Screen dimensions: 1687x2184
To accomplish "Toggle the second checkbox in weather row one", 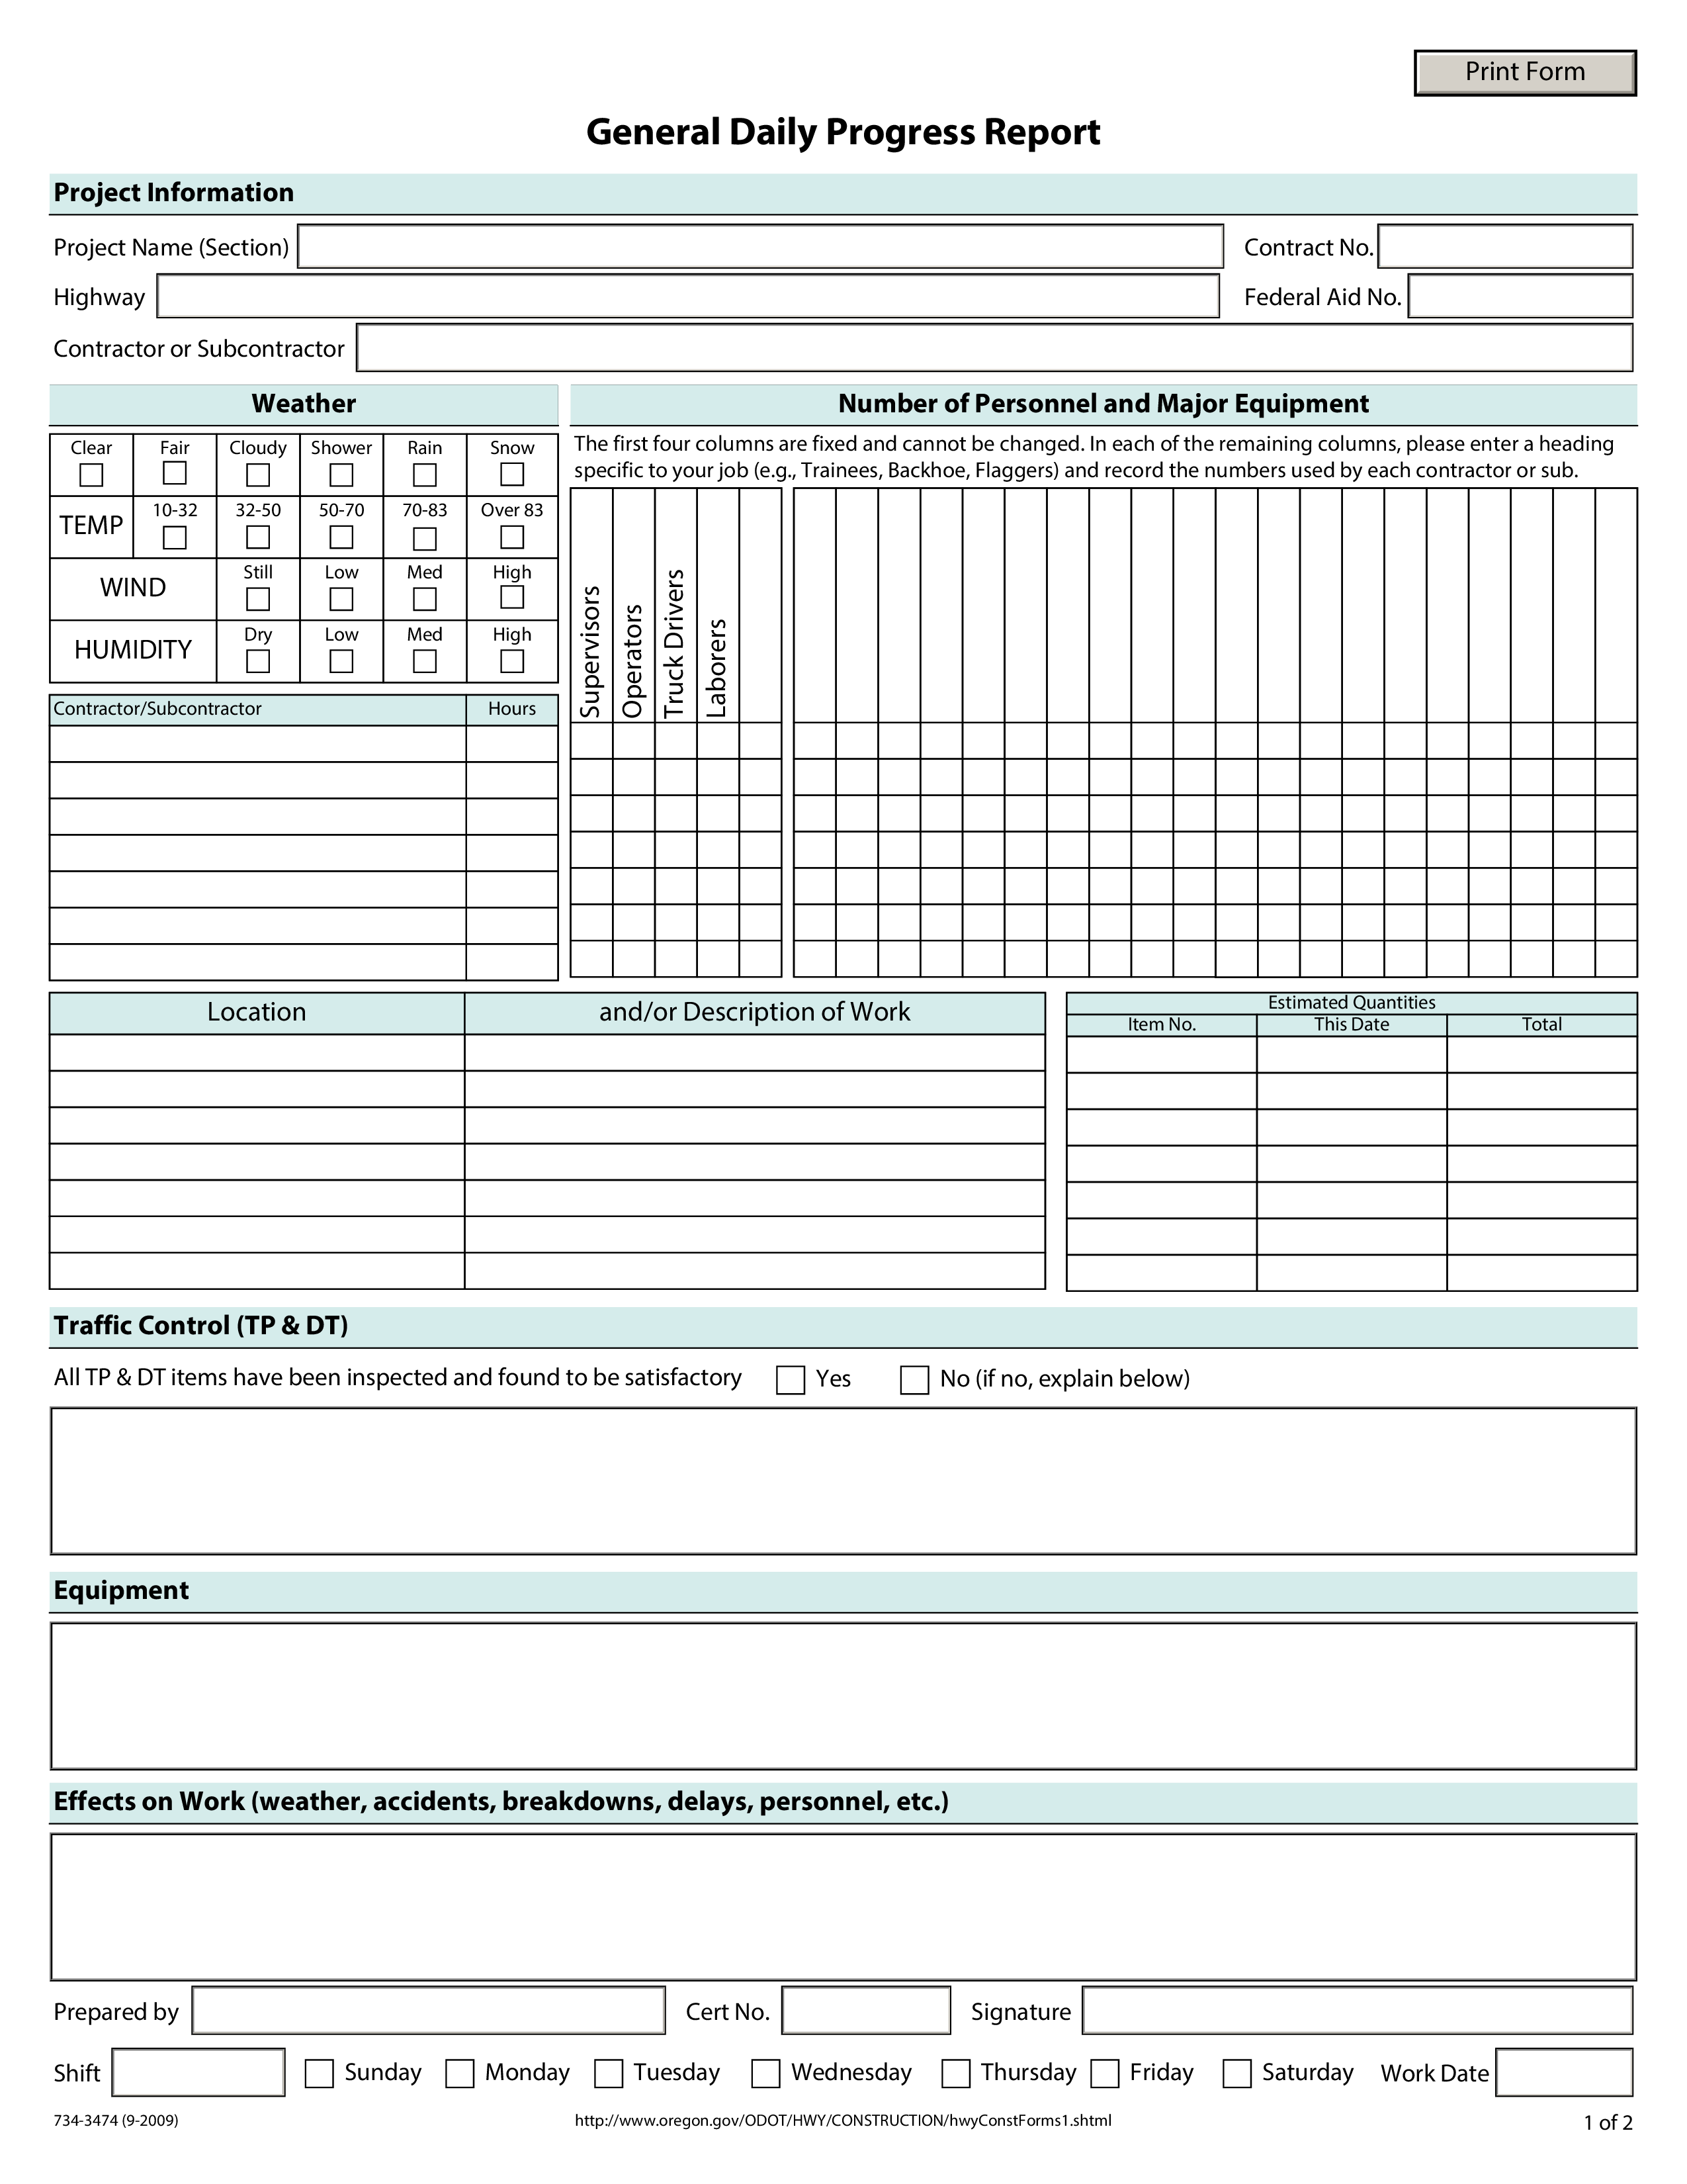I will [x=172, y=470].
